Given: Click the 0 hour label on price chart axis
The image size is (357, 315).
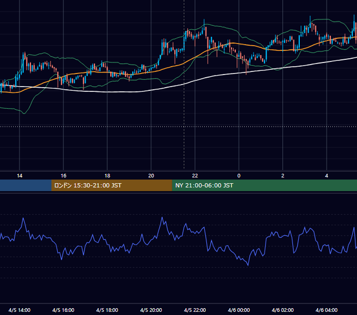Looking at the screenshot, I should click(x=239, y=176).
